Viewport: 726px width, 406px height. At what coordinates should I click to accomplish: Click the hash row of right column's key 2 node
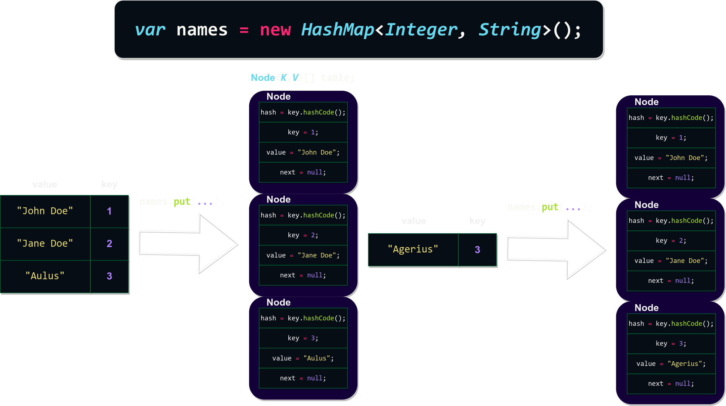tap(671, 221)
